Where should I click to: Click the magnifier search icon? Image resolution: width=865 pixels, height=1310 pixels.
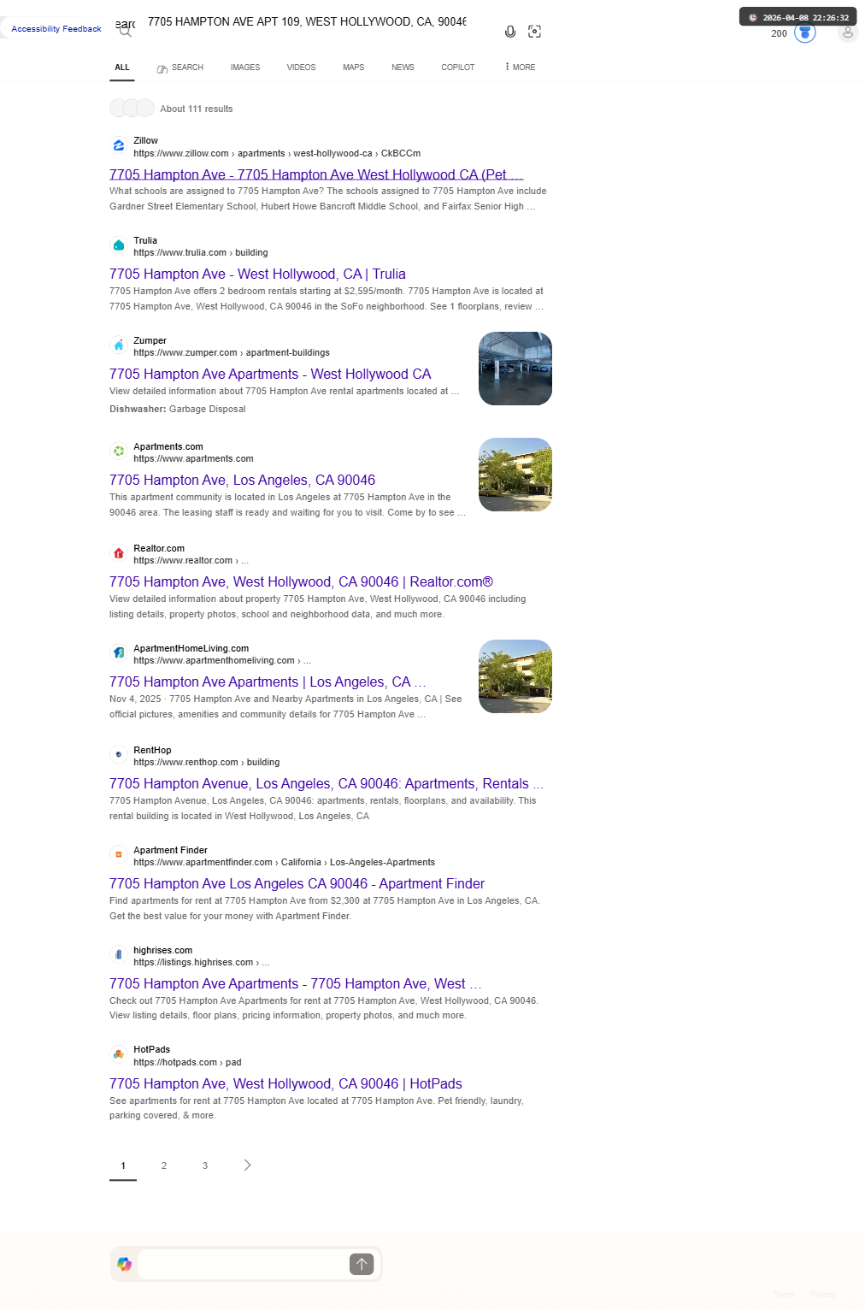126,32
